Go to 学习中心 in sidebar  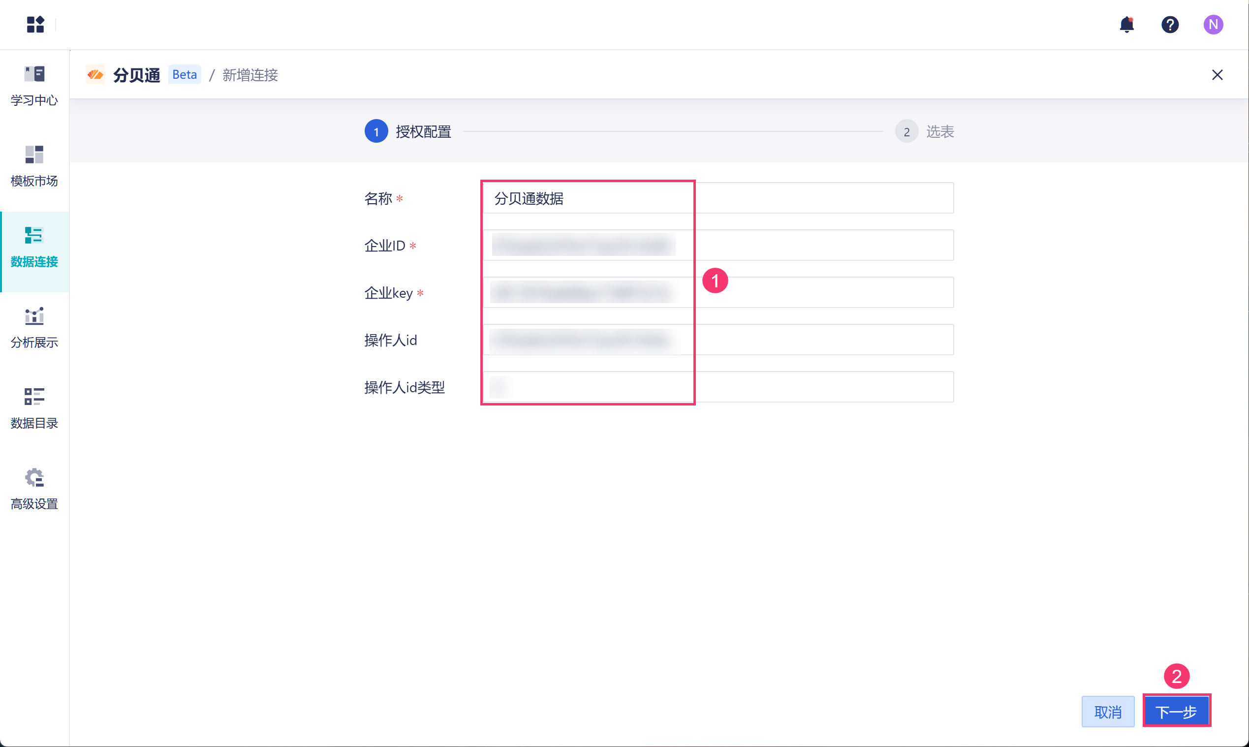coord(34,86)
